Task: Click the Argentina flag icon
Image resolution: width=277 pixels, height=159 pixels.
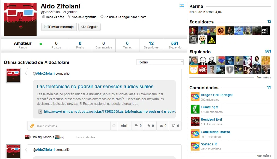Action: coord(181,5)
